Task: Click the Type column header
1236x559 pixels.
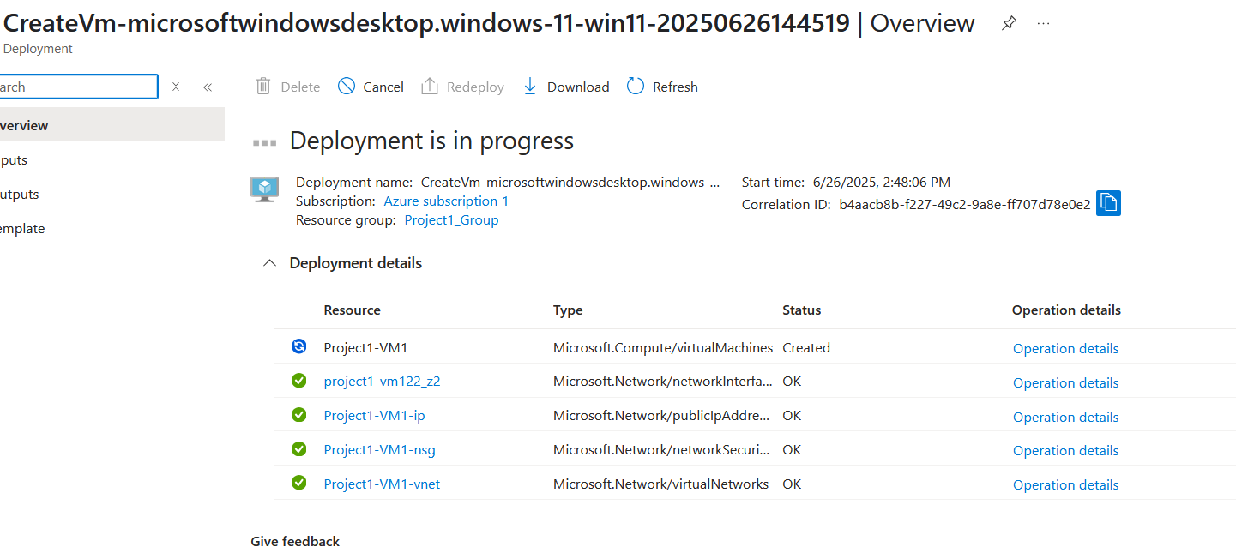Action: [x=568, y=310]
